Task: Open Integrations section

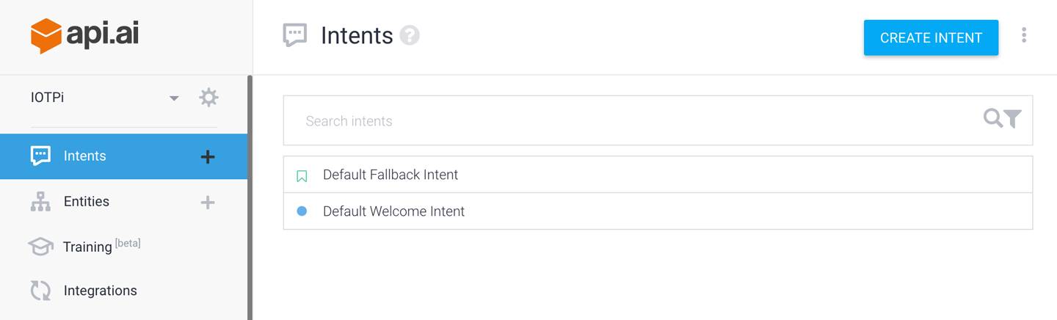Action: click(x=100, y=291)
